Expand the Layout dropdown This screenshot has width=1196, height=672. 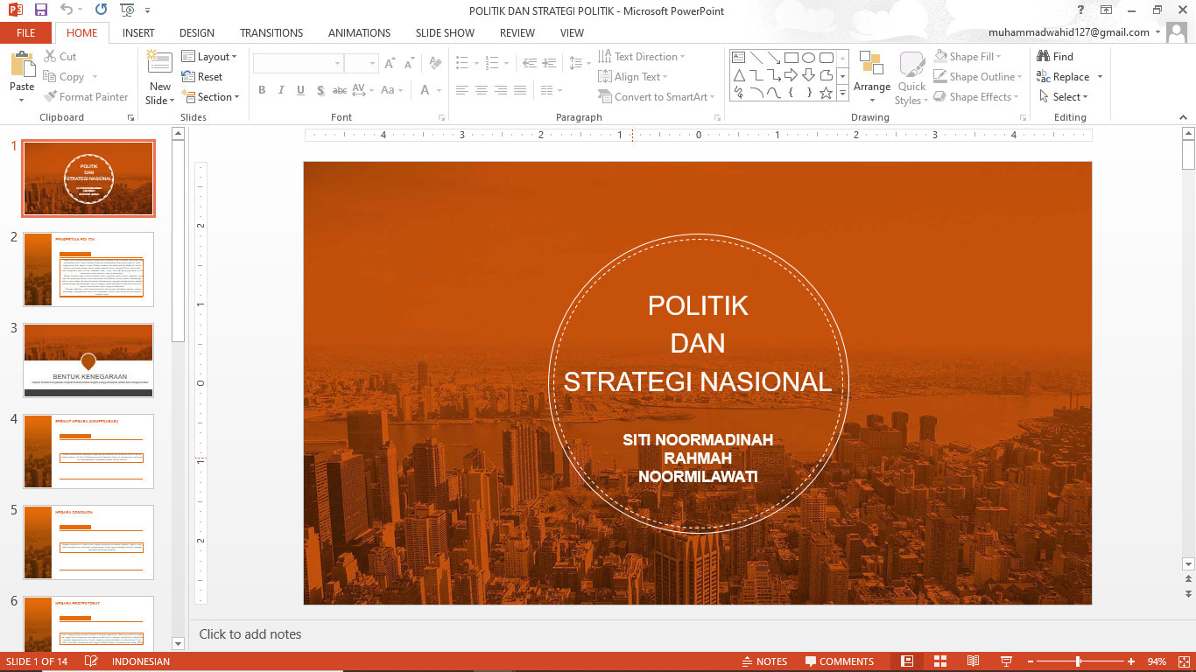pyautogui.click(x=210, y=56)
